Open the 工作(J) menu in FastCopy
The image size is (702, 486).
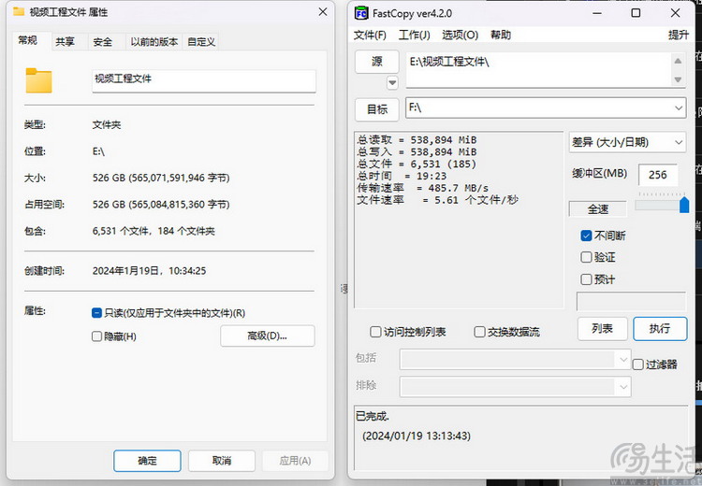414,35
